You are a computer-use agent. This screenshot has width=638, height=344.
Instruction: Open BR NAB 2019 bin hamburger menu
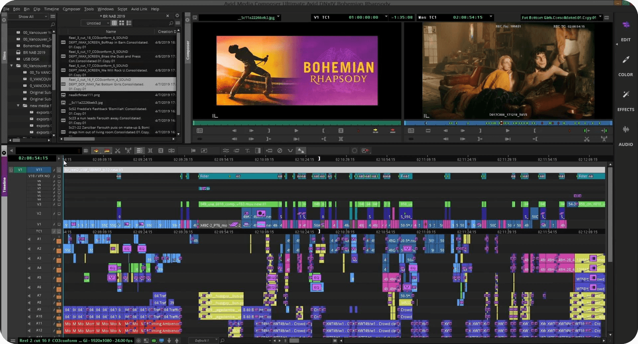pyautogui.click(x=177, y=23)
